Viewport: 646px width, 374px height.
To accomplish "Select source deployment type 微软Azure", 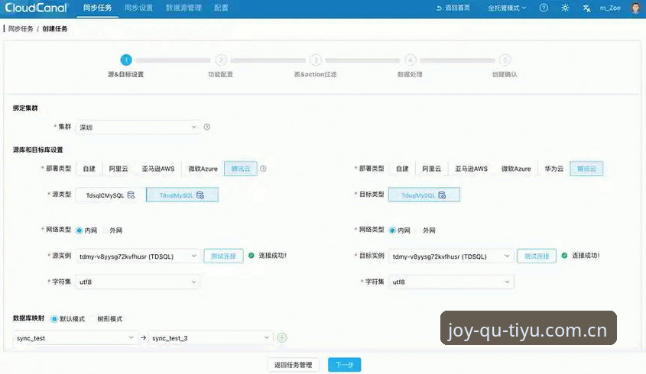I will pyautogui.click(x=203, y=169).
